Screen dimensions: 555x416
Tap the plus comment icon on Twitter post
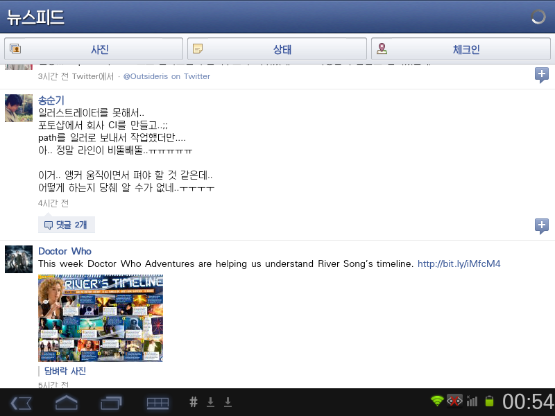point(542,75)
